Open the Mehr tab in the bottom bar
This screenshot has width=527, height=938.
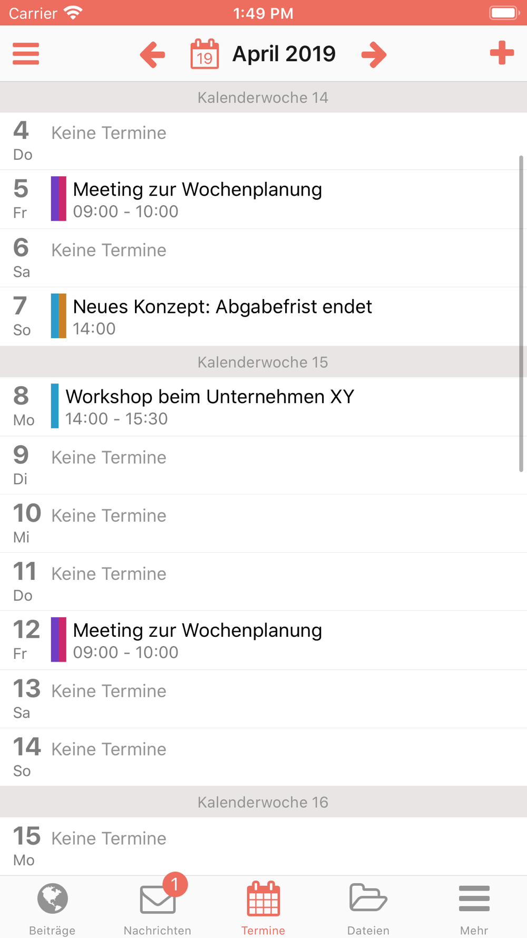(x=474, y=907)
